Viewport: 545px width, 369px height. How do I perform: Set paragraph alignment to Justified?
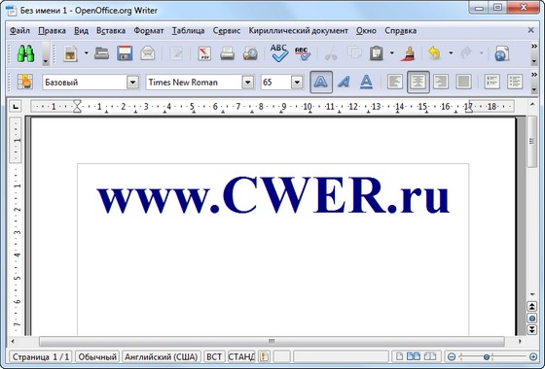[x=463, y=82]
